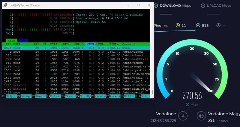Screen dimensions: 240x127
Task: Click the globe icon beside Vodafone Magyarország
Action: coord(201,116)
